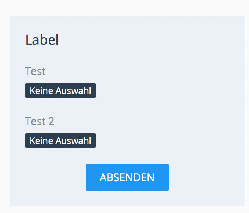Select the first Keine Auswahl badge
The image size is (249, 213).
coord(60,91)
